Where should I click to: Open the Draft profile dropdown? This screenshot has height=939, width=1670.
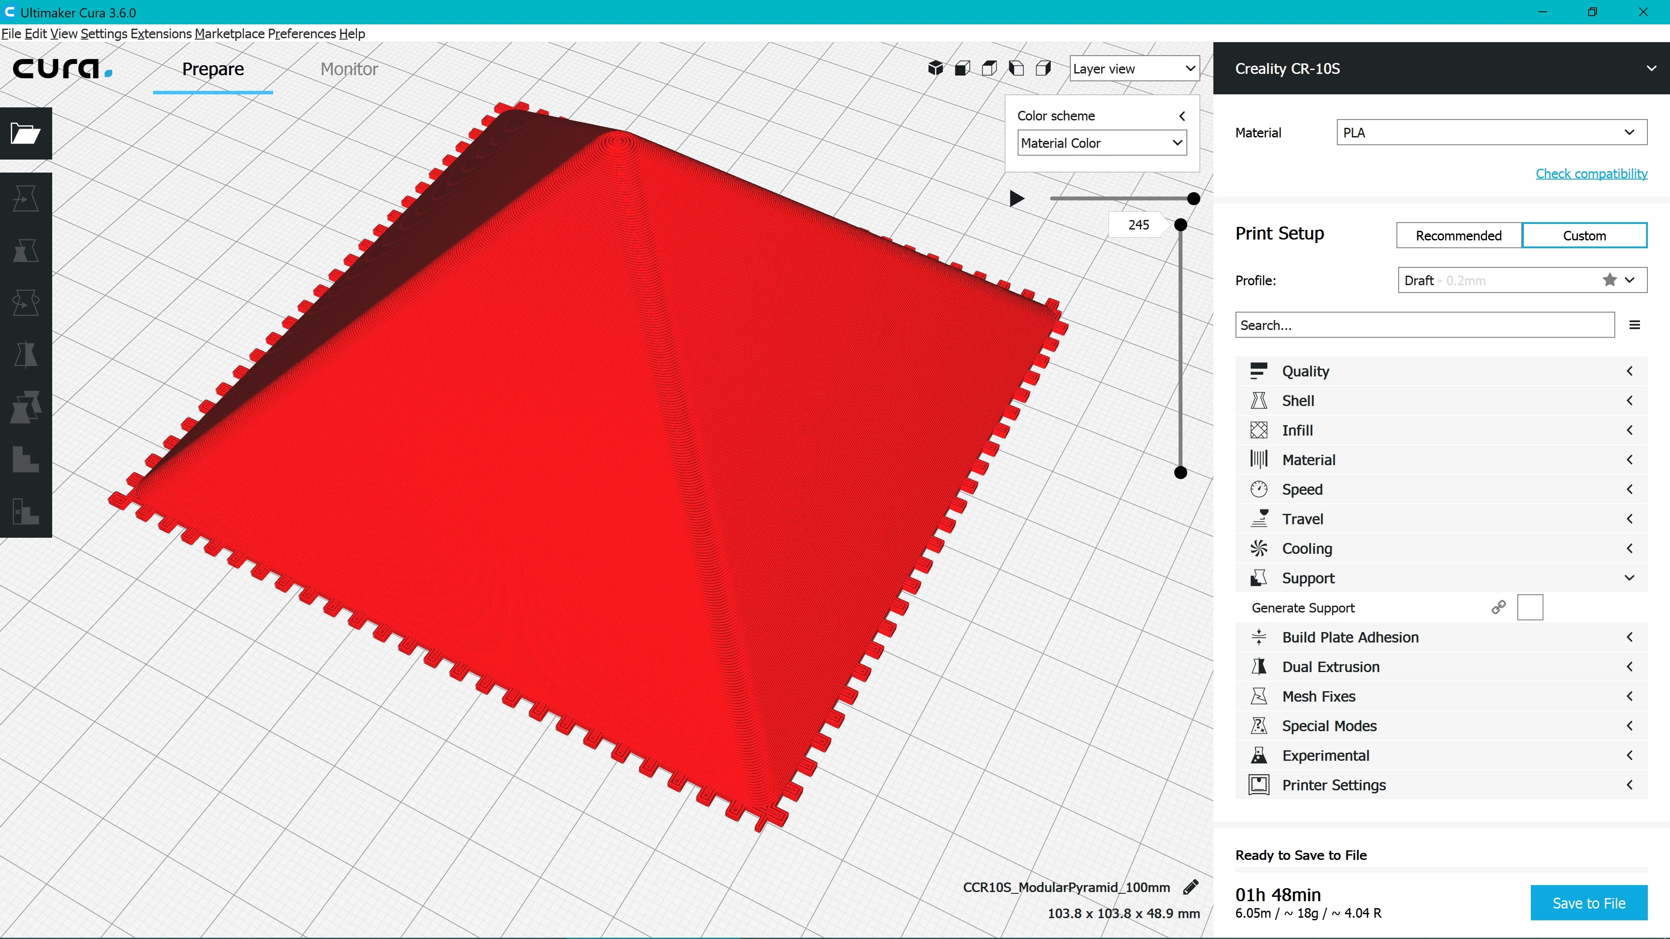tap(1522, 280)
